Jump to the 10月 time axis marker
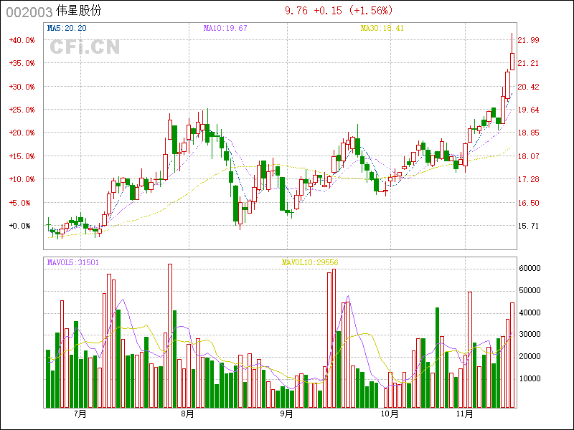 coord(389,414)
